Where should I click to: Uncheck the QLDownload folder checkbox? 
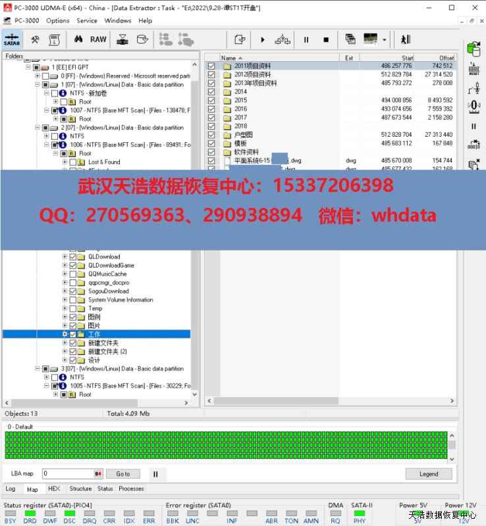coord(73,257)
